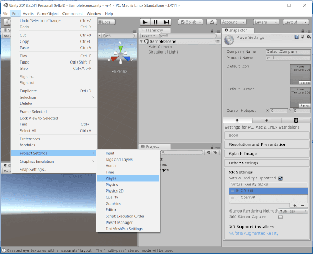Click the Product Name field

tap(288, 58)
